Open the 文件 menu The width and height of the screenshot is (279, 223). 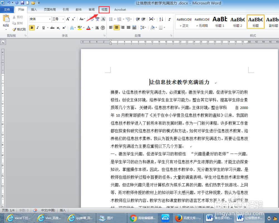pos(8,9)
